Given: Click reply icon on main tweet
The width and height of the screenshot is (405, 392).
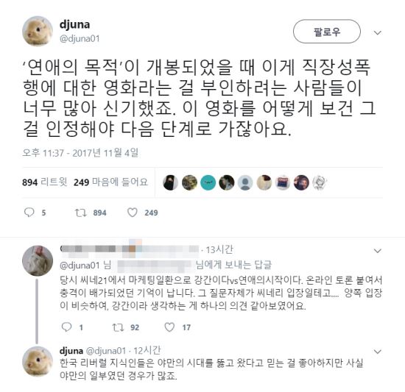Looking at the screenshot, I should [x=29, y=213].
